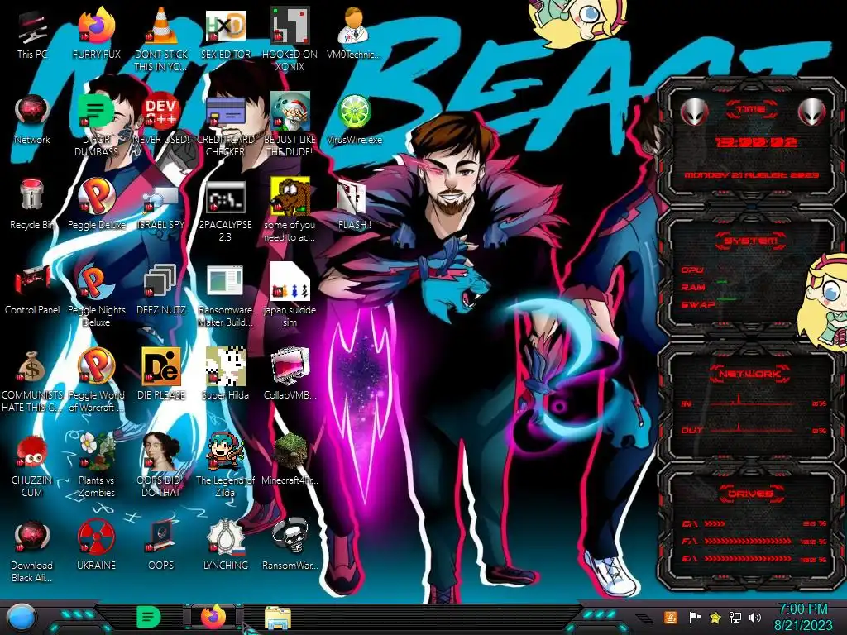Select the HOOKED ON XONIX game icon

coord(290,41)
